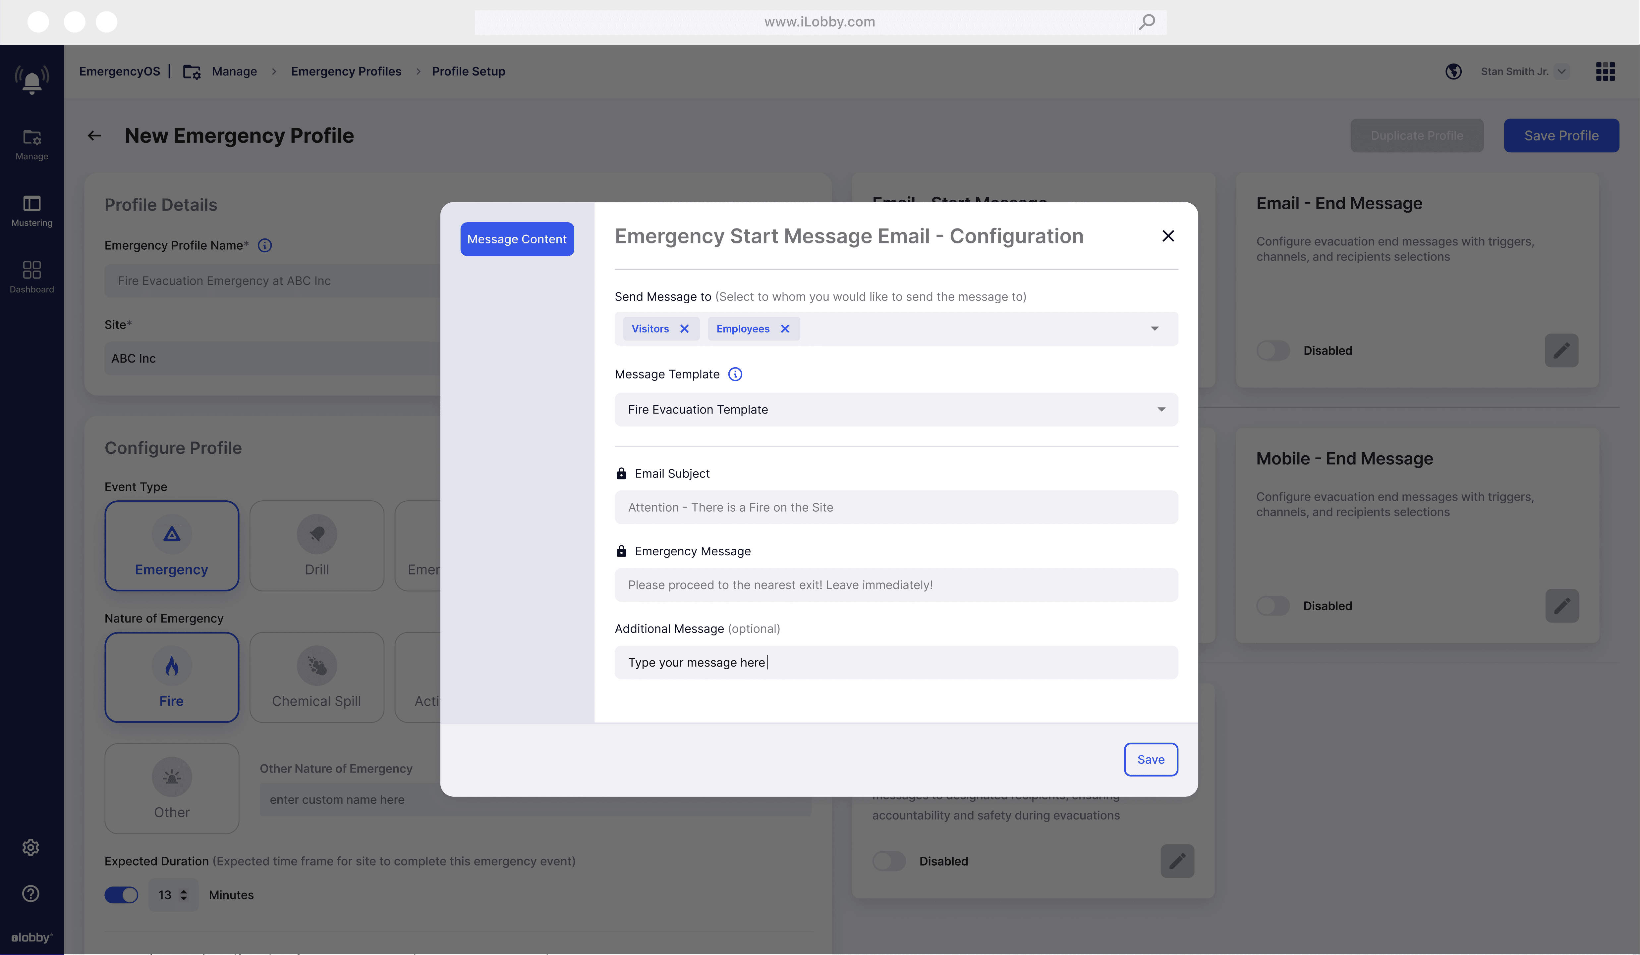
Task: Enable the Mobile - End Message toggle
Action: [x=1273, y=606]
